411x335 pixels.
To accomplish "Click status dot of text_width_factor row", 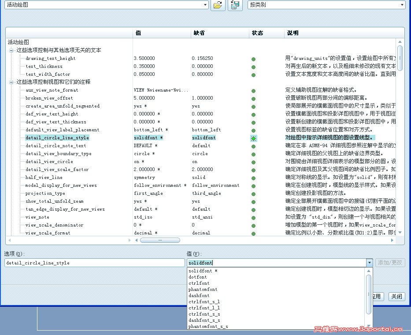I will click(253, 75).
